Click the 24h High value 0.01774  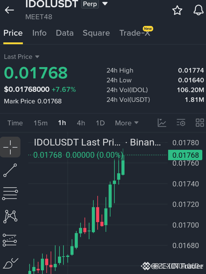coord(191,70)
